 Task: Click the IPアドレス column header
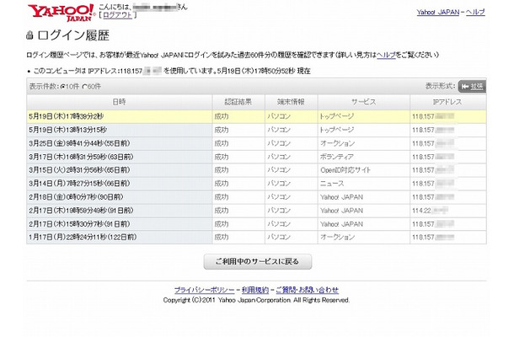[447, 102]
